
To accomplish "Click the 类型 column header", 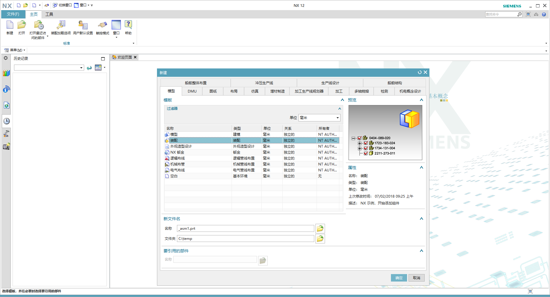I will (247, 128).
